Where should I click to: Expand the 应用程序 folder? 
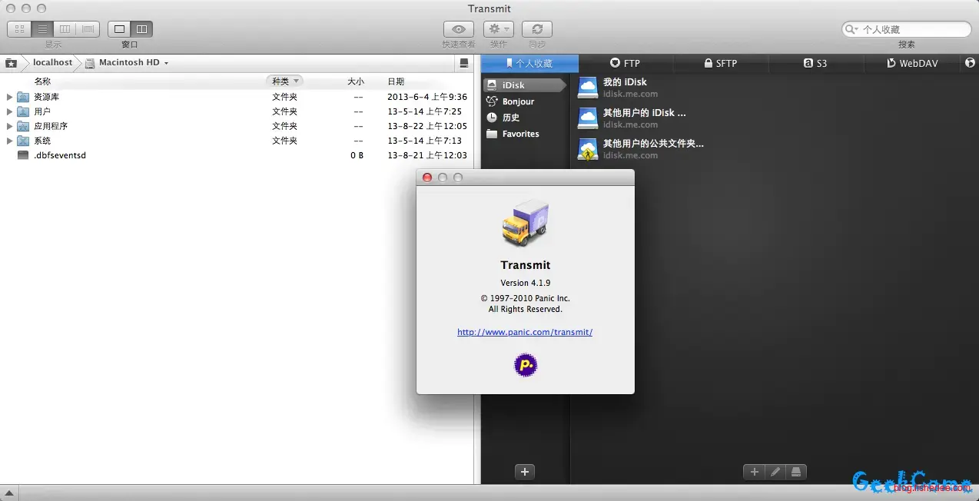[9, 126]
